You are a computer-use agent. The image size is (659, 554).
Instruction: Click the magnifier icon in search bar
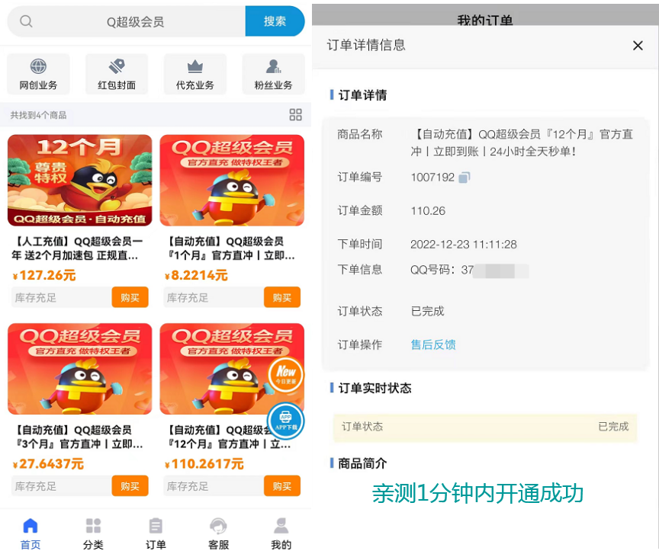tap(26, 21)
